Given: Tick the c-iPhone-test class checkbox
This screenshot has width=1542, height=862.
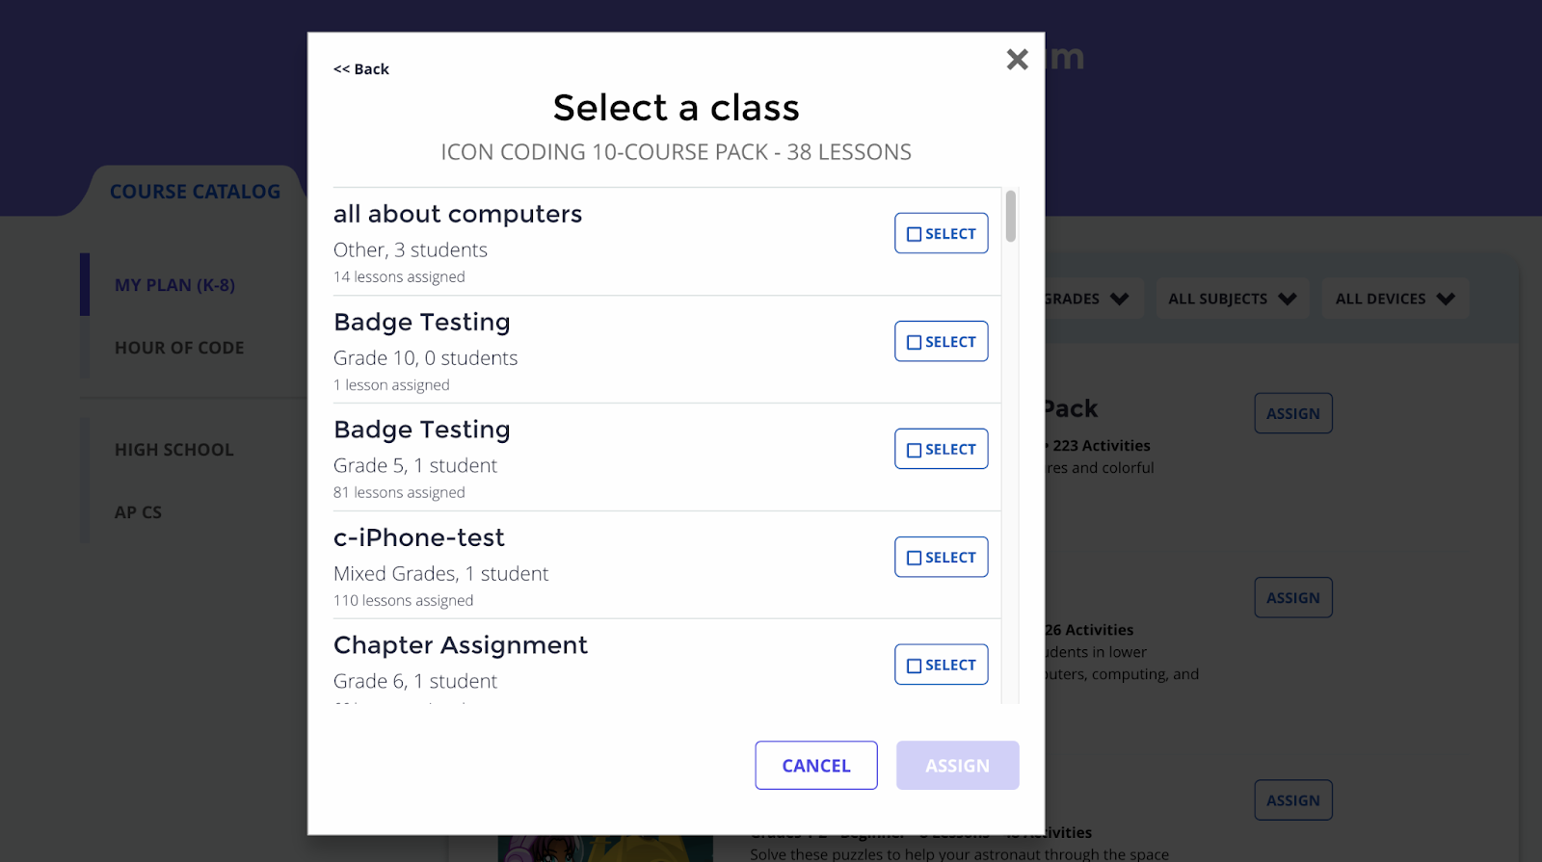Looking at the screenshot, I should pos(915,558).
